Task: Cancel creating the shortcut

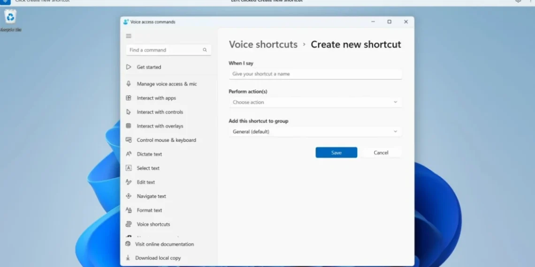Action: pos(381,153)
